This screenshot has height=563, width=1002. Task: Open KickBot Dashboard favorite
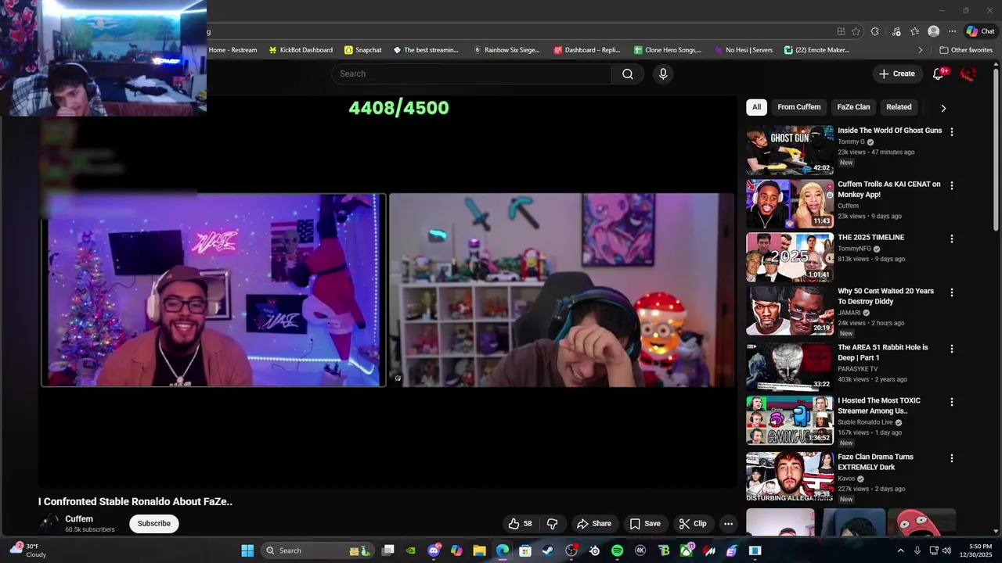point(301,50)
